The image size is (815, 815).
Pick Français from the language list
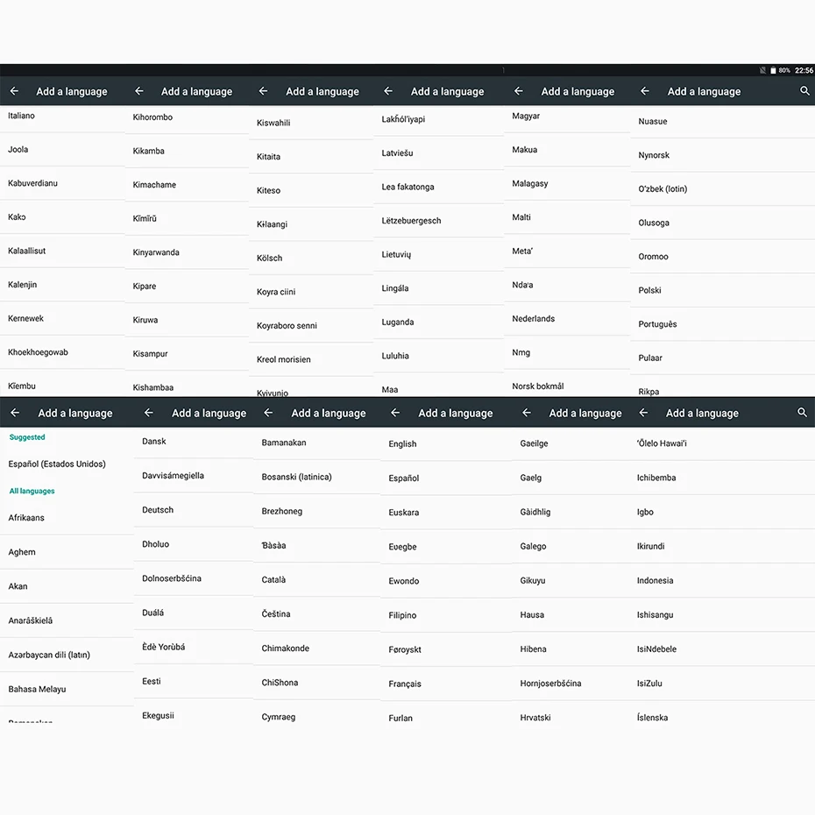407,684
